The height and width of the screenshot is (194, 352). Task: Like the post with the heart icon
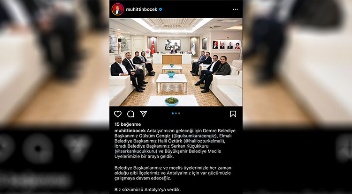(x=118, y=114)
